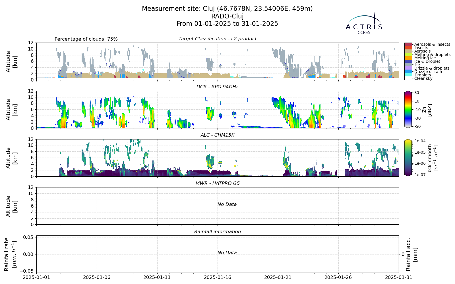Viewport: 455px width, 284px height.
Task: Click the Percentage of clouds: 75% text
Action: [x=86, y=39]
